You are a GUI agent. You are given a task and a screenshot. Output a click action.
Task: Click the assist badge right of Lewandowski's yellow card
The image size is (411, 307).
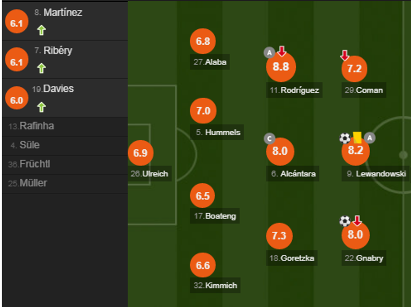click(x=370, y=138)
